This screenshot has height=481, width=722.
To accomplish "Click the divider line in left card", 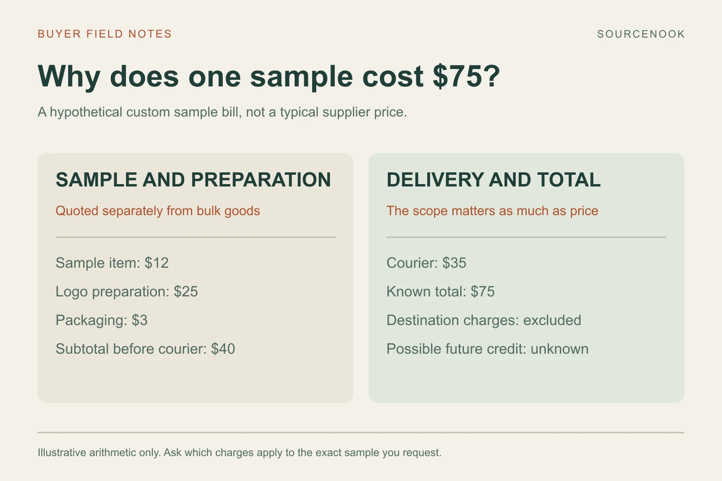I will coord(196,237).
